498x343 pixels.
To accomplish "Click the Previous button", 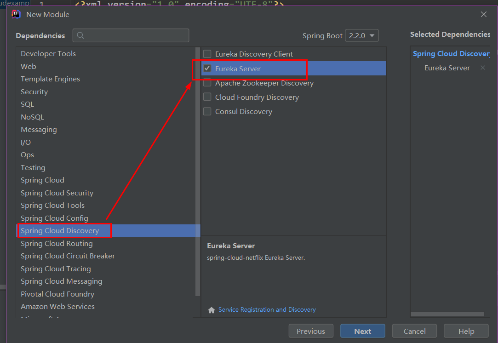I will click(x=311, y=331).
